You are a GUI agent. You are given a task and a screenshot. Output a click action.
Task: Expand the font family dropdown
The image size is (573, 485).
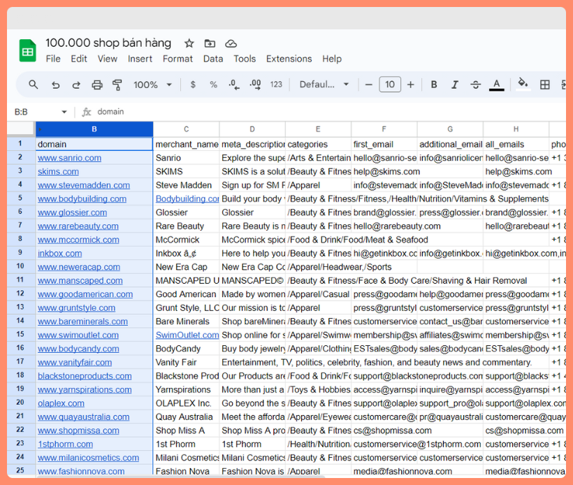point(324,85)
